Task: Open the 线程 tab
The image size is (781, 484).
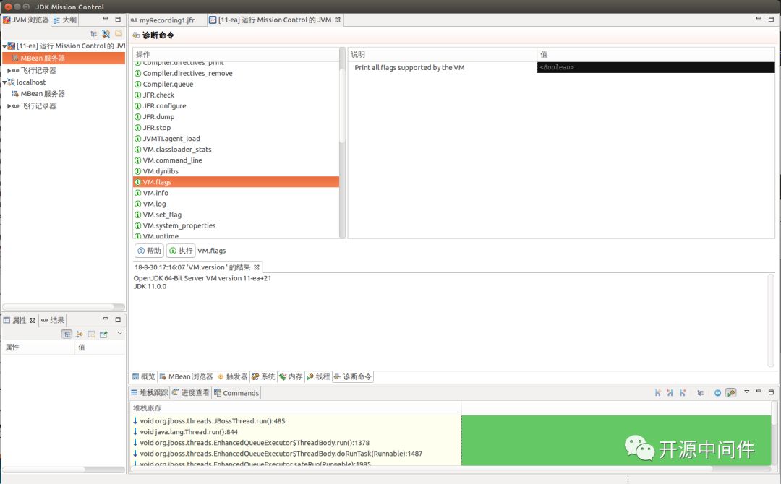Action: click(318, 376)
